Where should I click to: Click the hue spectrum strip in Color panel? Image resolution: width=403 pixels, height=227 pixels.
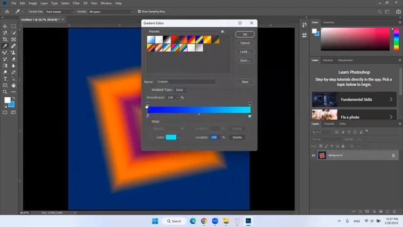(x=396, y=39)
